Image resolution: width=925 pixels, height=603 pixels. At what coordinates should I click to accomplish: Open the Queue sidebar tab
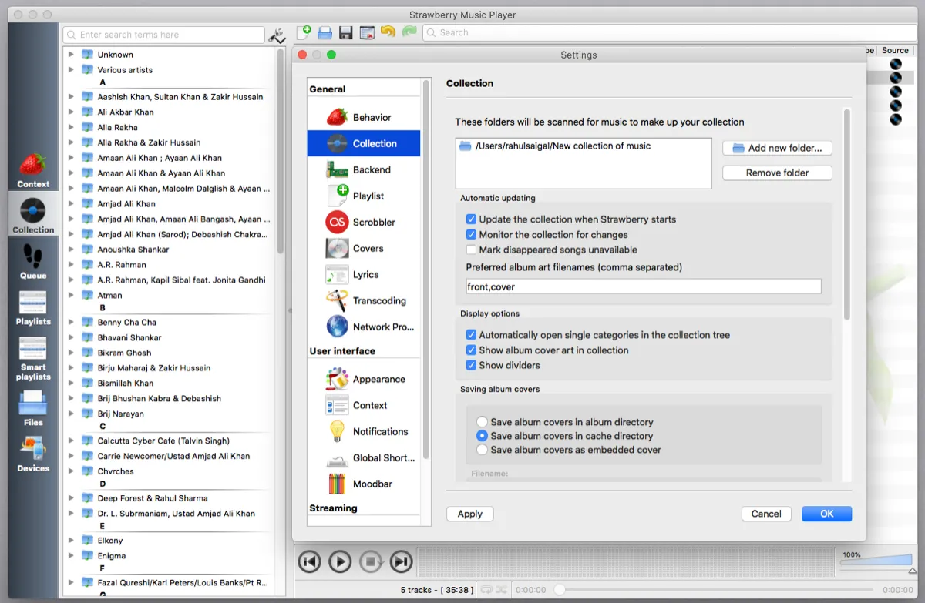[x=33, y=261]
